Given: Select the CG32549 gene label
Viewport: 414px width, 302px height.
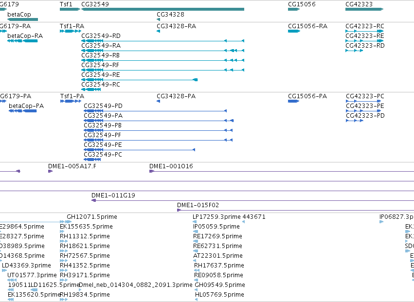Looking at the screenshot, I should pos(95,4).
